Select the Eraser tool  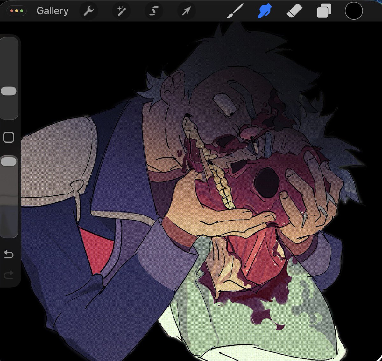click(x=294, y=11)
